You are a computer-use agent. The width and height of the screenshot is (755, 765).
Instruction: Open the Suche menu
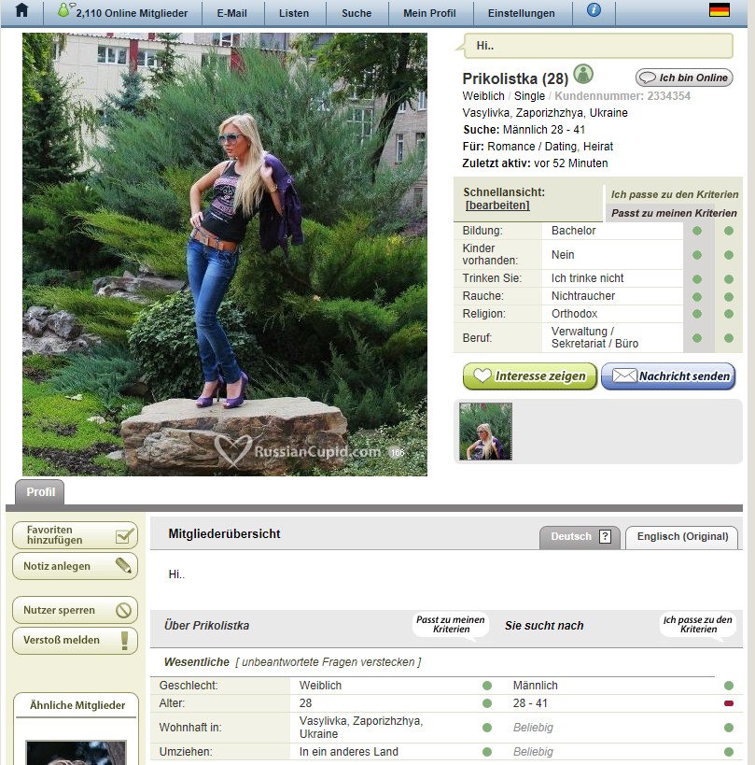tap(357, 13)
